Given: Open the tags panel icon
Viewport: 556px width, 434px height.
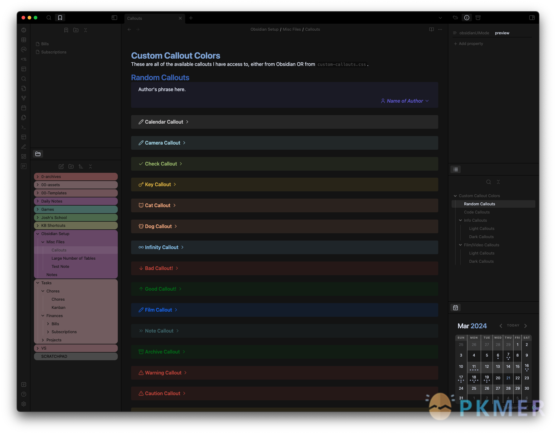Looking at the screenshot, I should tap(455, 18).
